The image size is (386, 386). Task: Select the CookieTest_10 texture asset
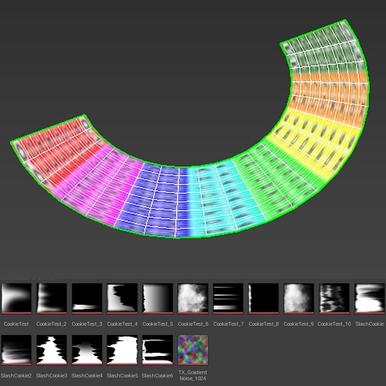(x=334, y=299)
